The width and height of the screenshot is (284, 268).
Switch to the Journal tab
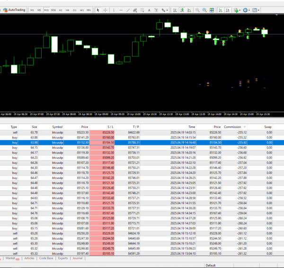click(x=77, y=259)
